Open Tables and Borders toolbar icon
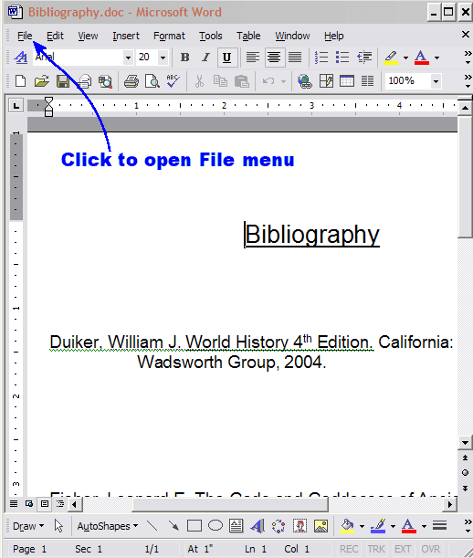The height and width of the screenshot is (558, 473). [326, 81]
